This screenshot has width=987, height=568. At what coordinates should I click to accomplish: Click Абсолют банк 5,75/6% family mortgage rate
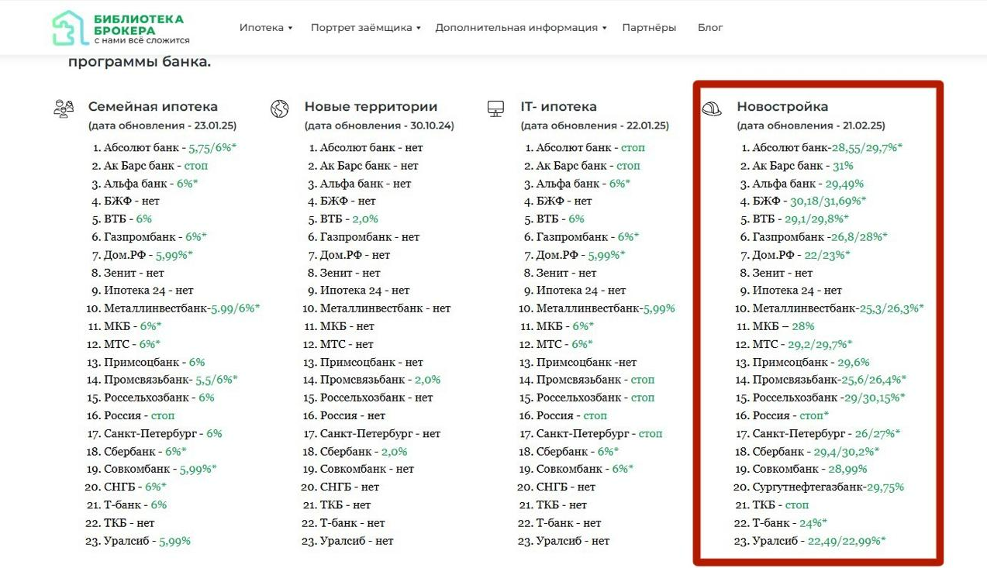pyautogui.click(x=212, y=148)
